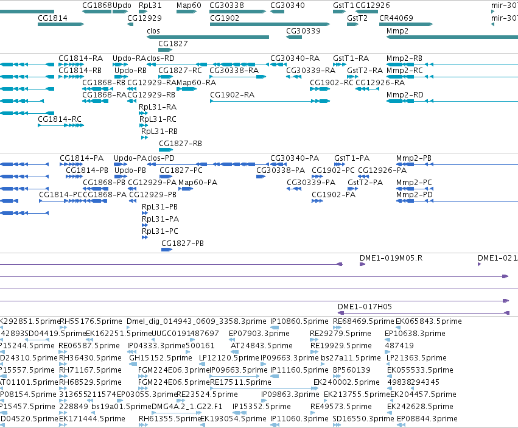Select the CG30338-PA protein label
518x428 pixels.
(281, 170)
